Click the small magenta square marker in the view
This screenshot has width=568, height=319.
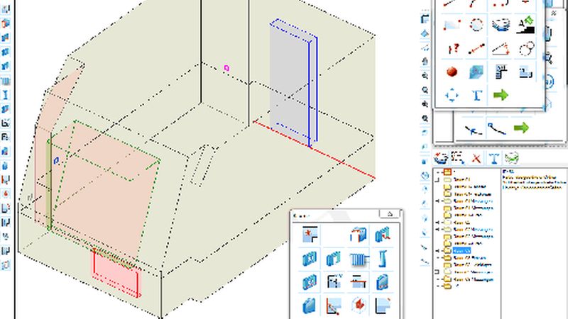click(226, 67)
